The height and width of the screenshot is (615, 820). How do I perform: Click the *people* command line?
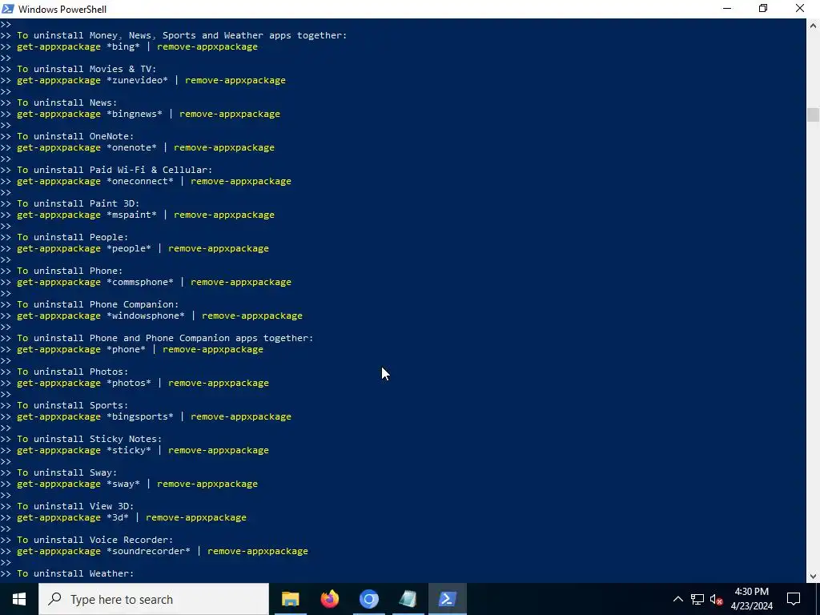click(143, 248)
